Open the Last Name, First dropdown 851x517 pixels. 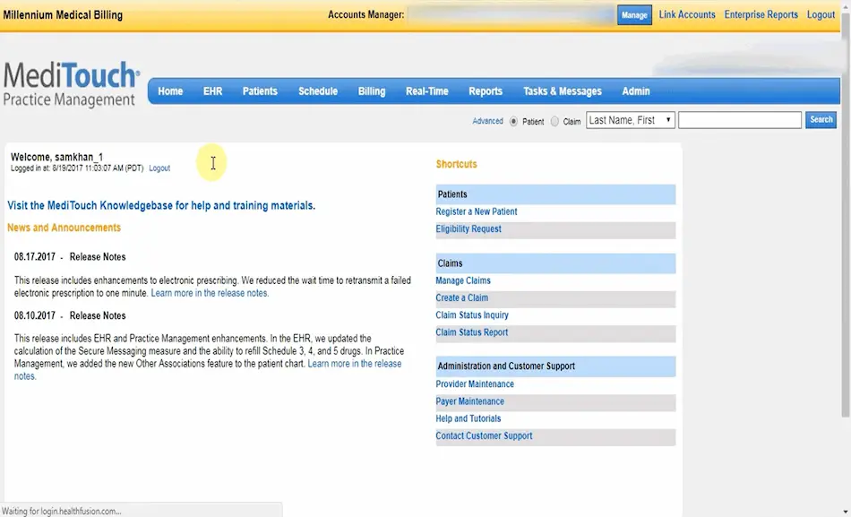point(631,119)
